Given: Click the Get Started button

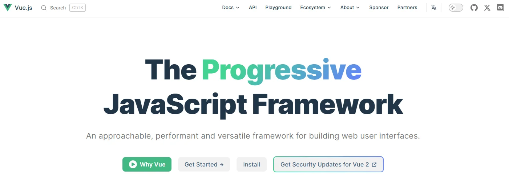Looking at the screenshot, I should (x=204, y=164).
